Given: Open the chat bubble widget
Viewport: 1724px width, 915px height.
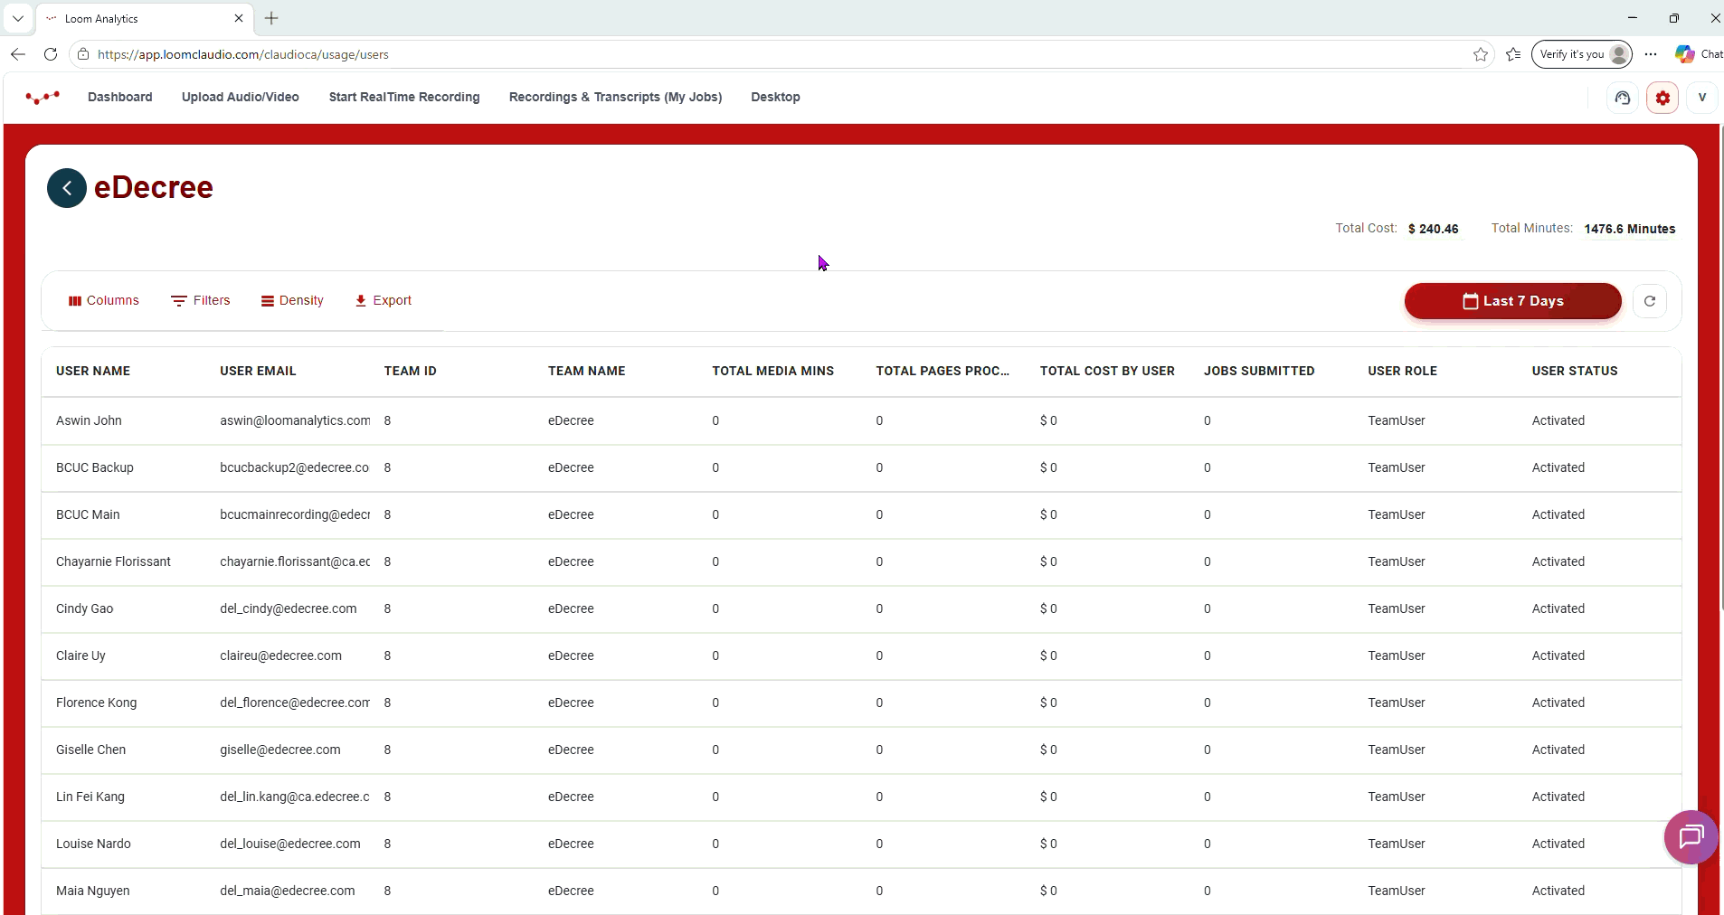Looking at the screenshot, I should 1691,836.
